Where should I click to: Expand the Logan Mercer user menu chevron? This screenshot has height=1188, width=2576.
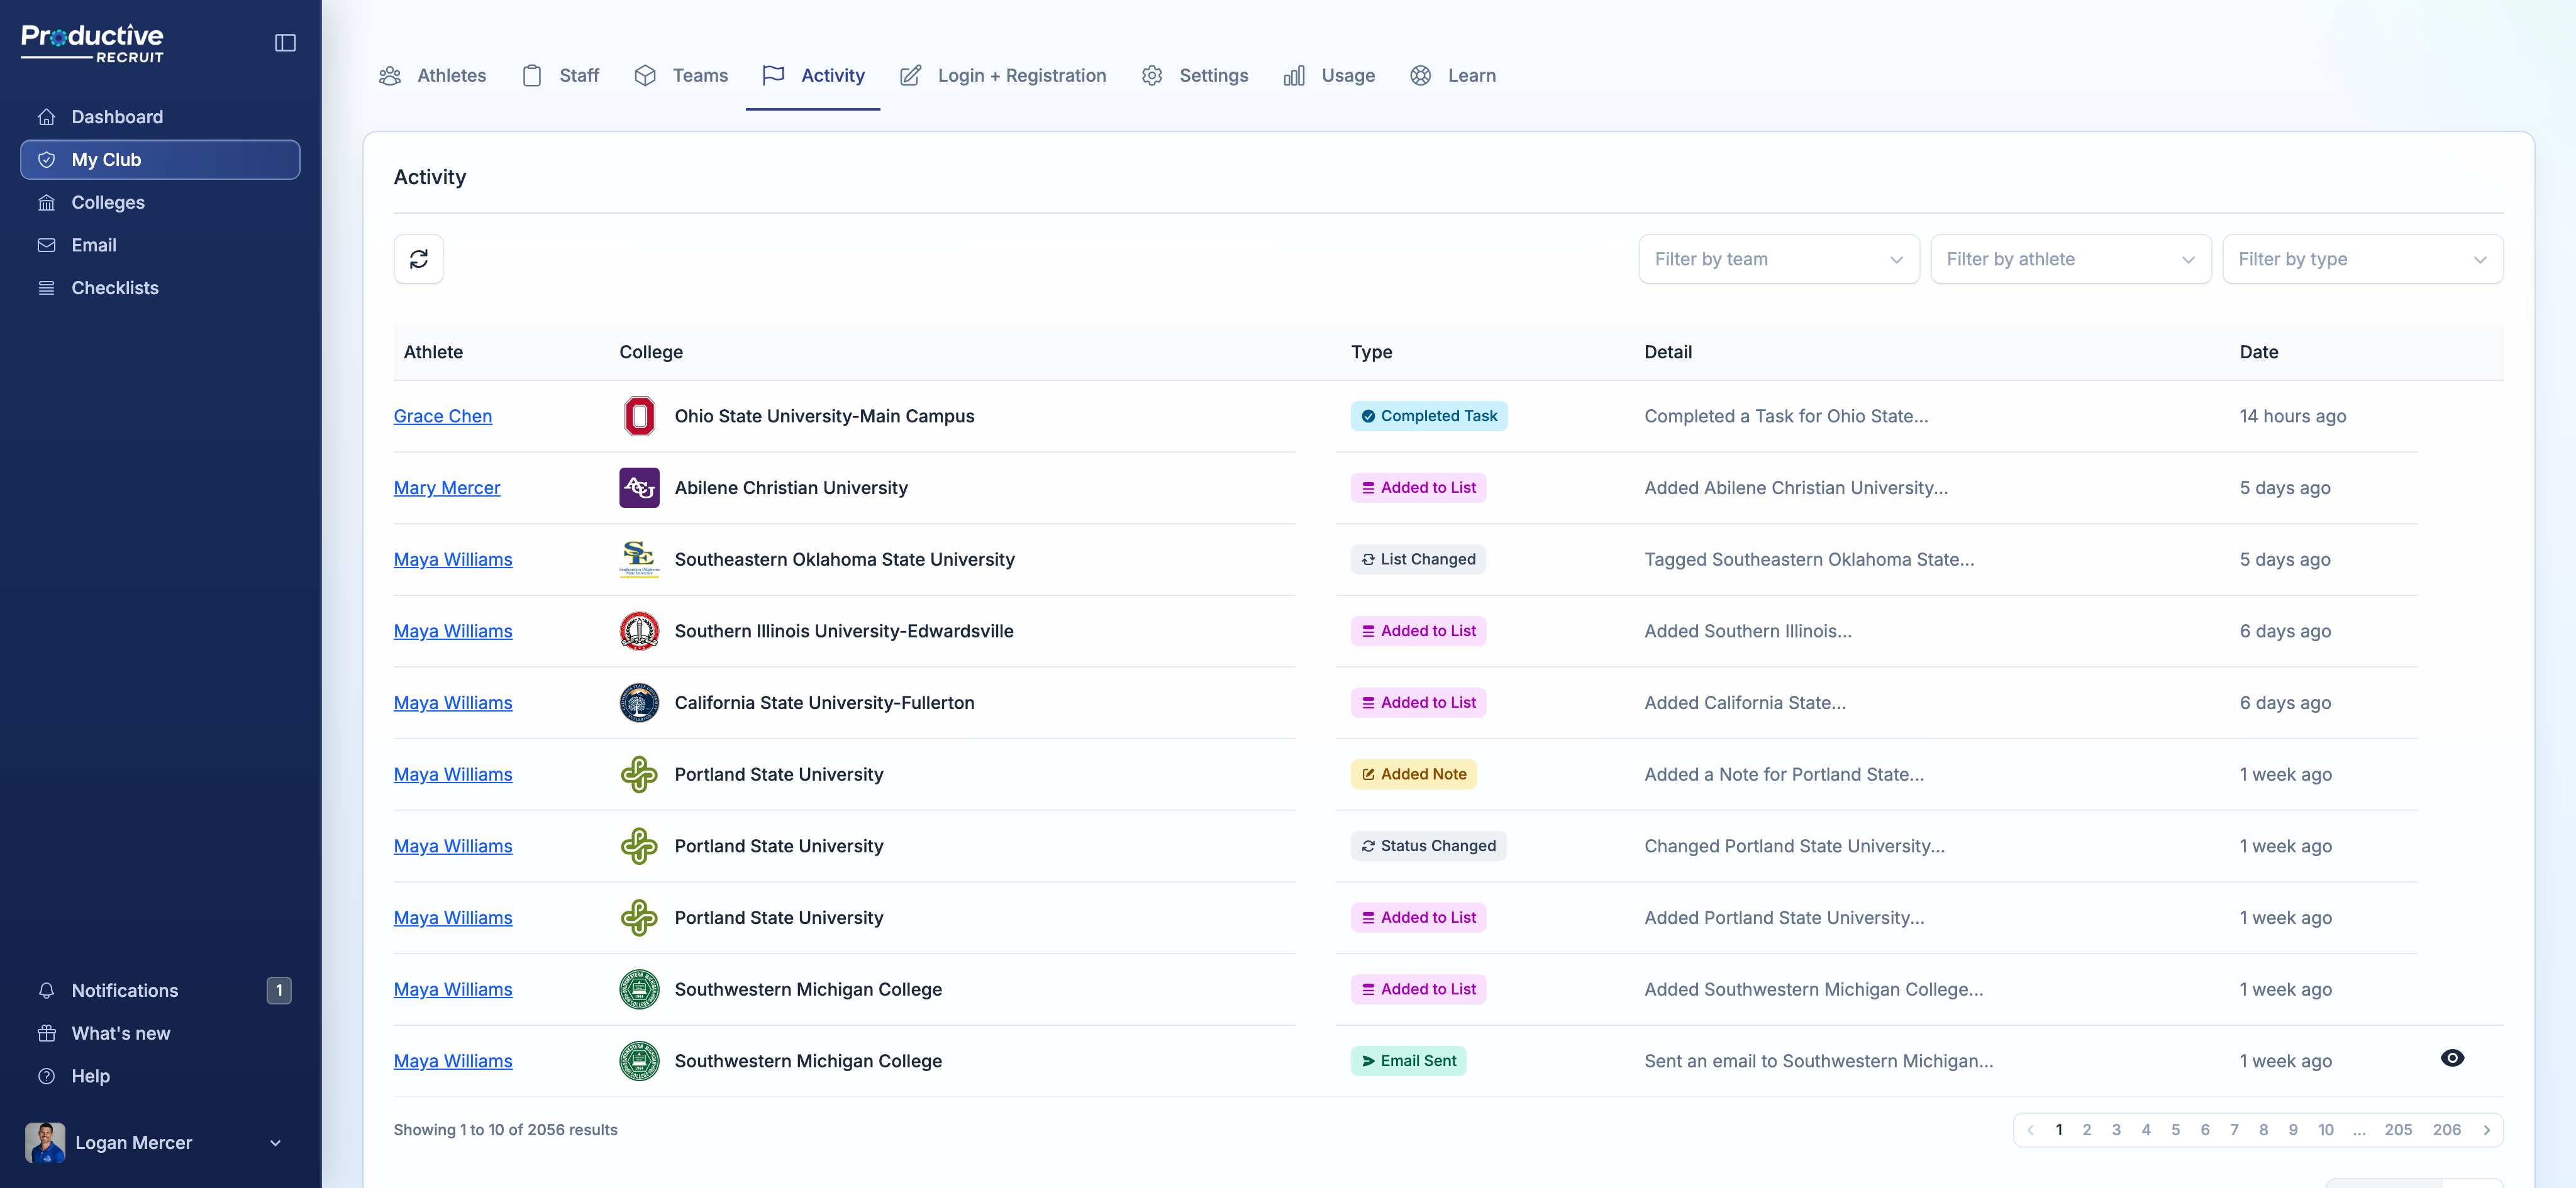coord(275,1143)
